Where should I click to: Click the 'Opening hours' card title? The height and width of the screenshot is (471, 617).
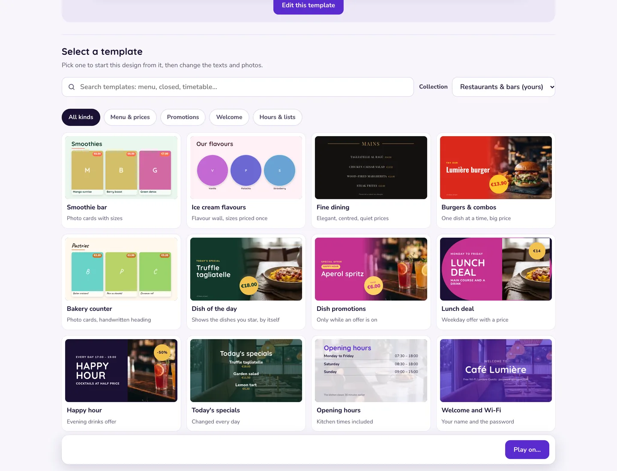coord(338,410)
